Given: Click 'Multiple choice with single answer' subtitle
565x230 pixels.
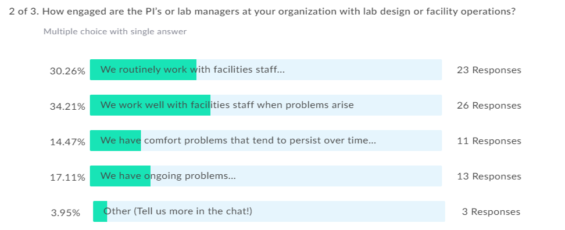Looking at the screenshot, I should (115, 32).
